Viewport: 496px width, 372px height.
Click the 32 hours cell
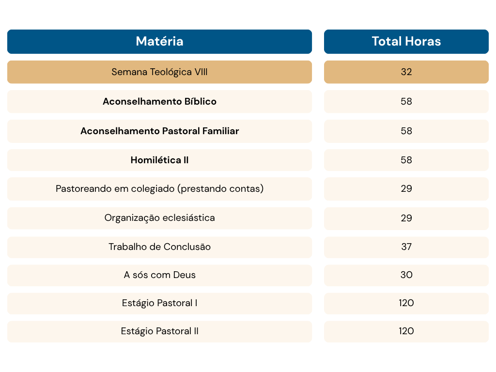click(x=406, y=72)
